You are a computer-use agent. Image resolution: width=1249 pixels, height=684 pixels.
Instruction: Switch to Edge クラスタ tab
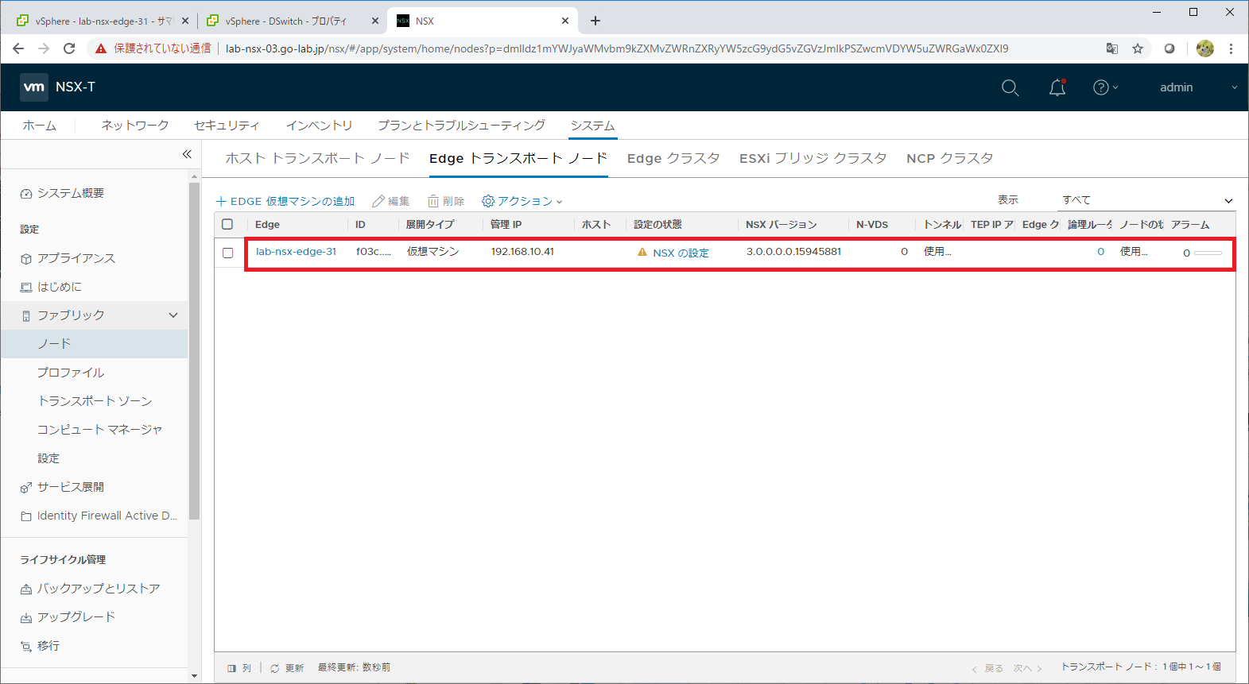[x=673, y=158]
